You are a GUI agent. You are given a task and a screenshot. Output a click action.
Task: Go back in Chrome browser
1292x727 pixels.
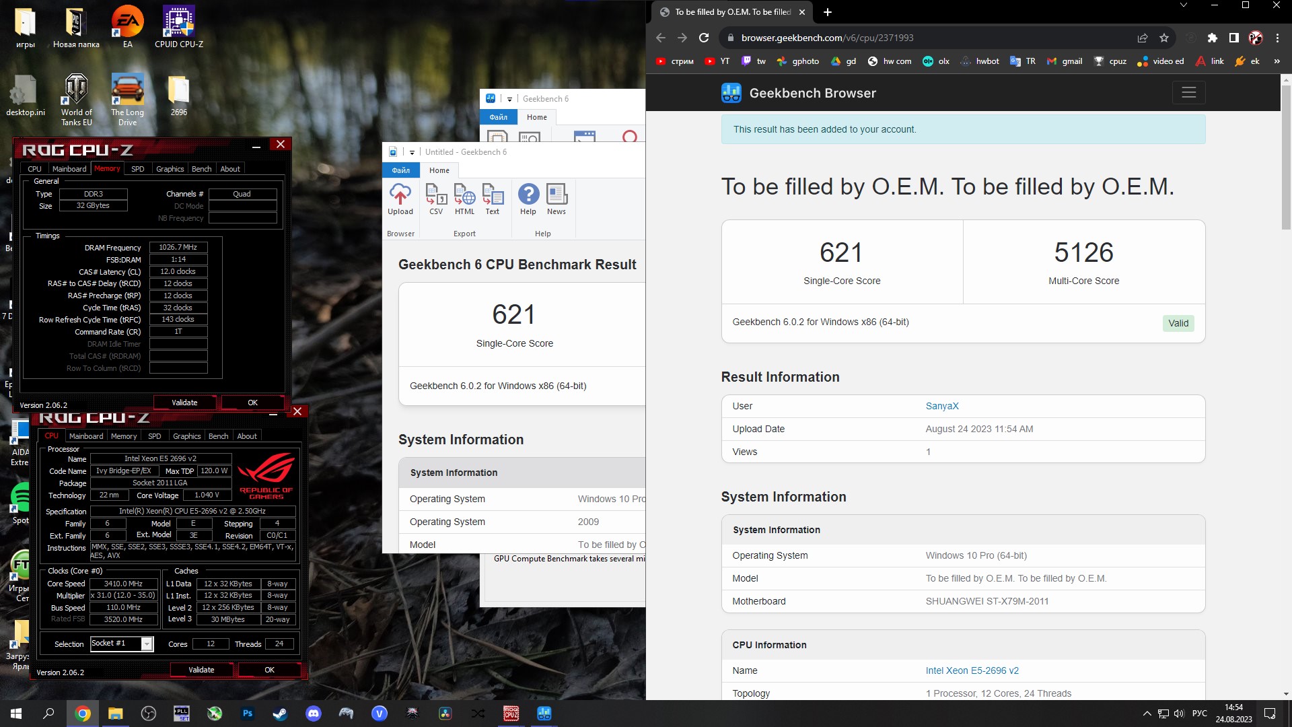pos(661,38)
